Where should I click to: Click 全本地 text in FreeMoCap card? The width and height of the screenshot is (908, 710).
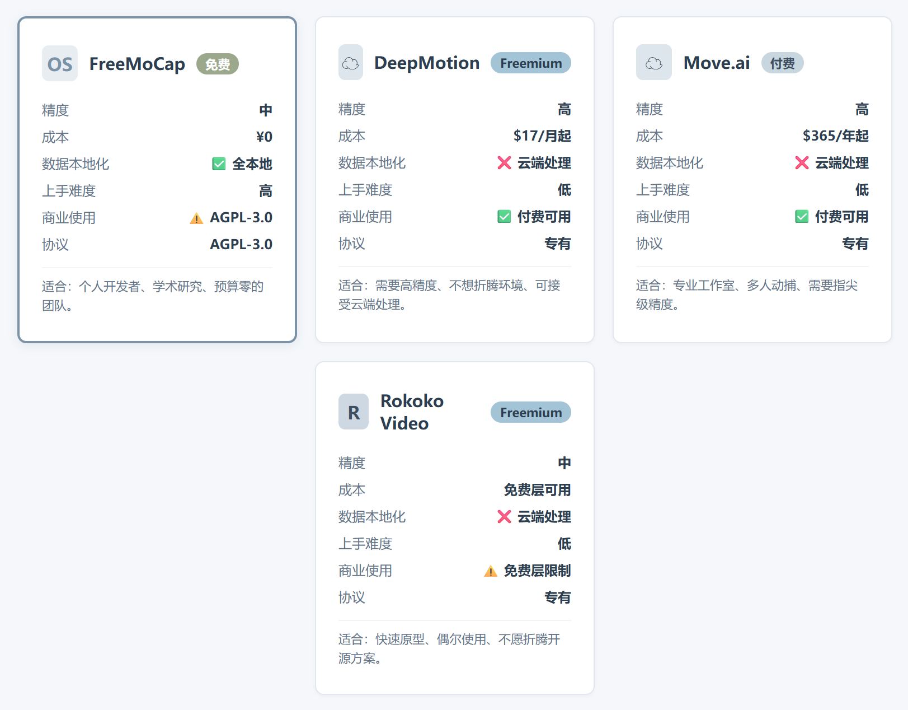(x=252, y=164)
